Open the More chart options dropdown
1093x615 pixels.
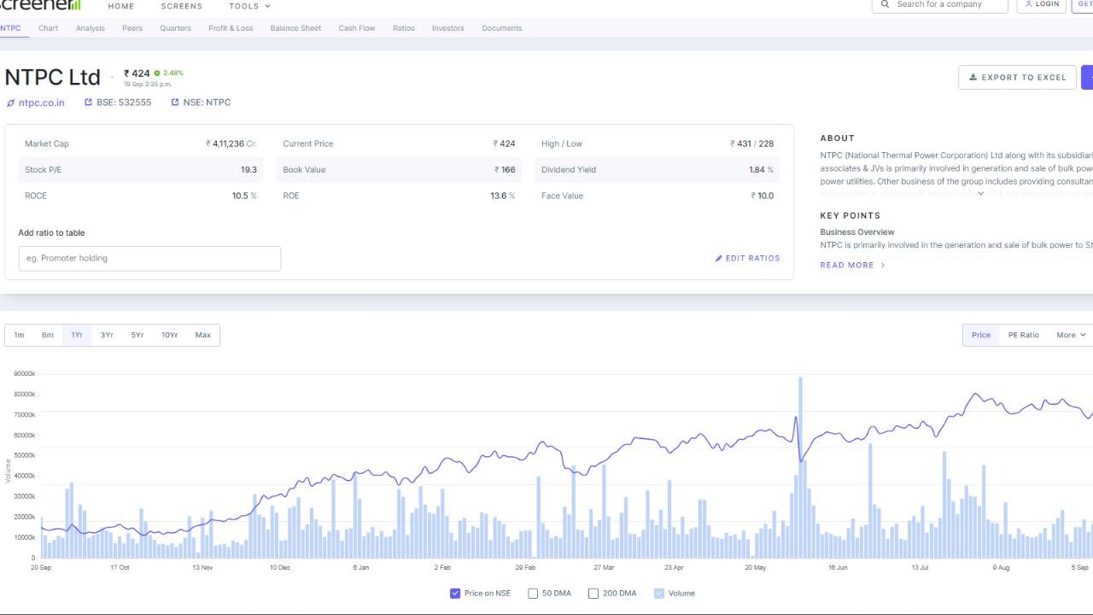1071,335
